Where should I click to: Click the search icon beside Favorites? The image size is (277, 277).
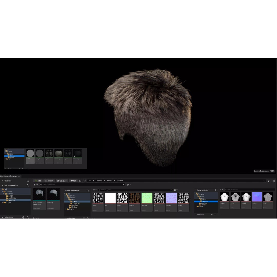tap(28, 181)
